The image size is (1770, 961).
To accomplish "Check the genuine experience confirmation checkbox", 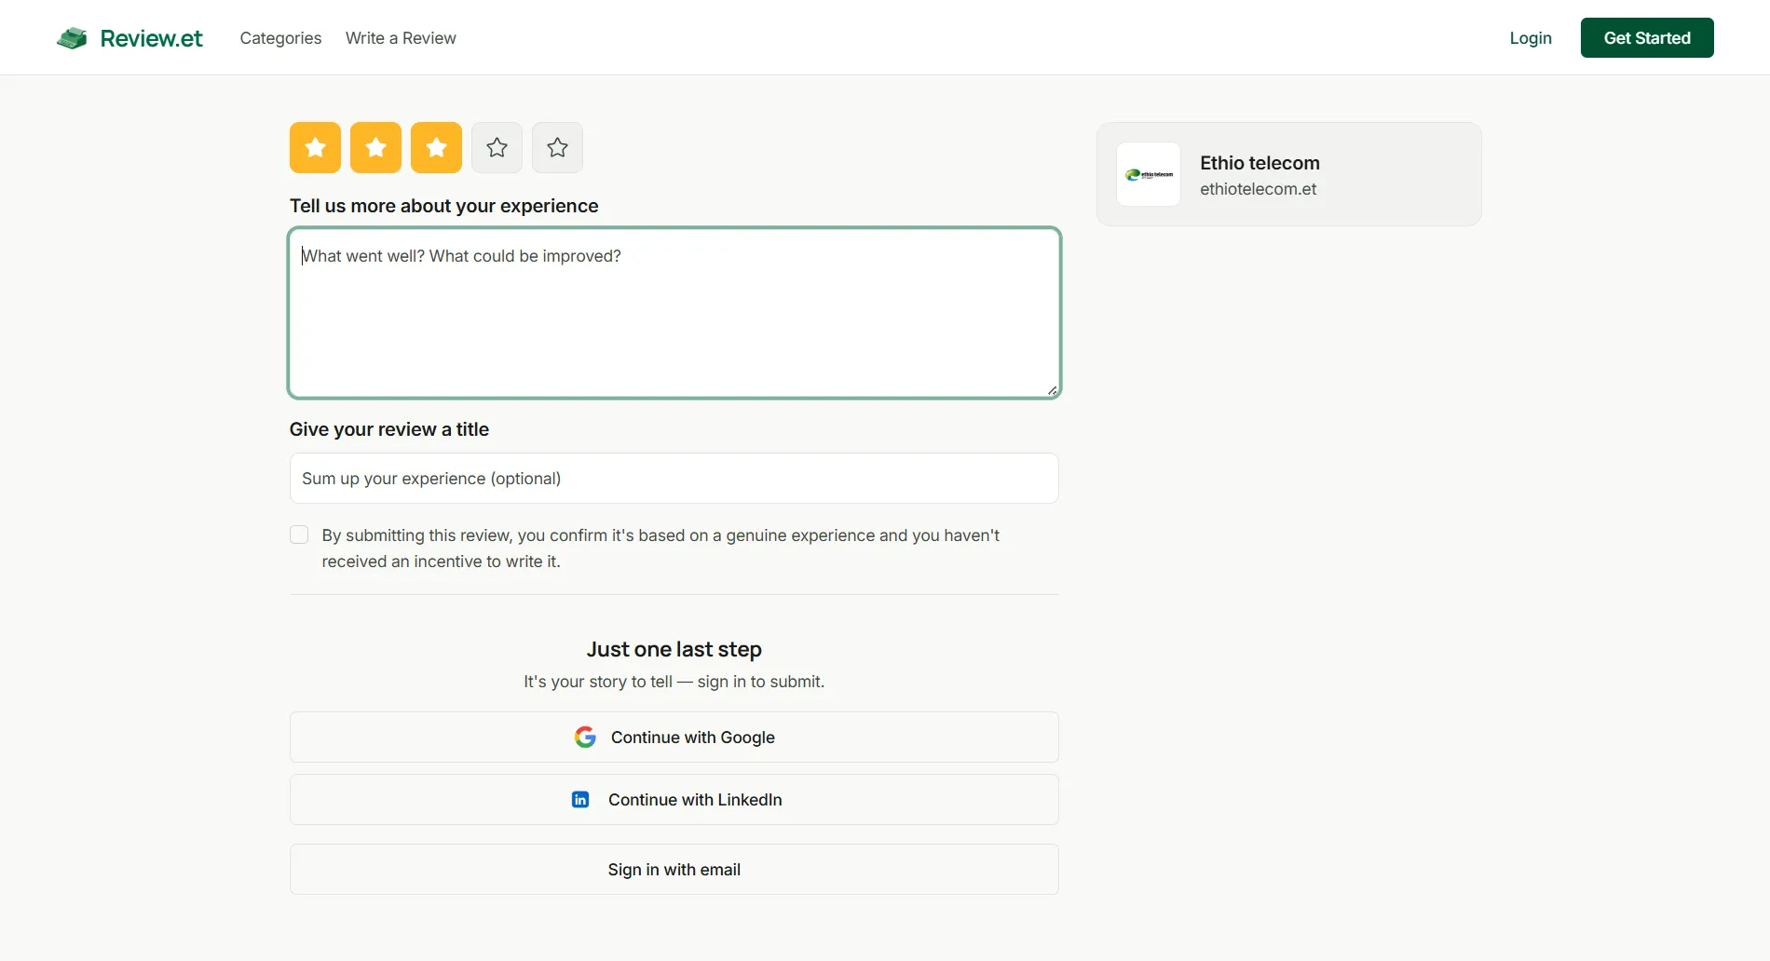I will click(299, 535).
